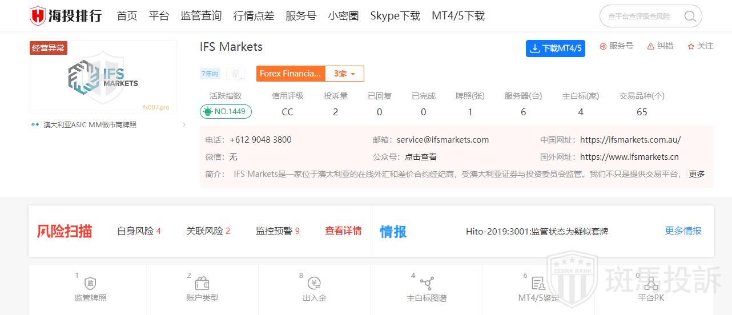
Task: Go to the 监管查询 menu
Action: pos(201,16)
